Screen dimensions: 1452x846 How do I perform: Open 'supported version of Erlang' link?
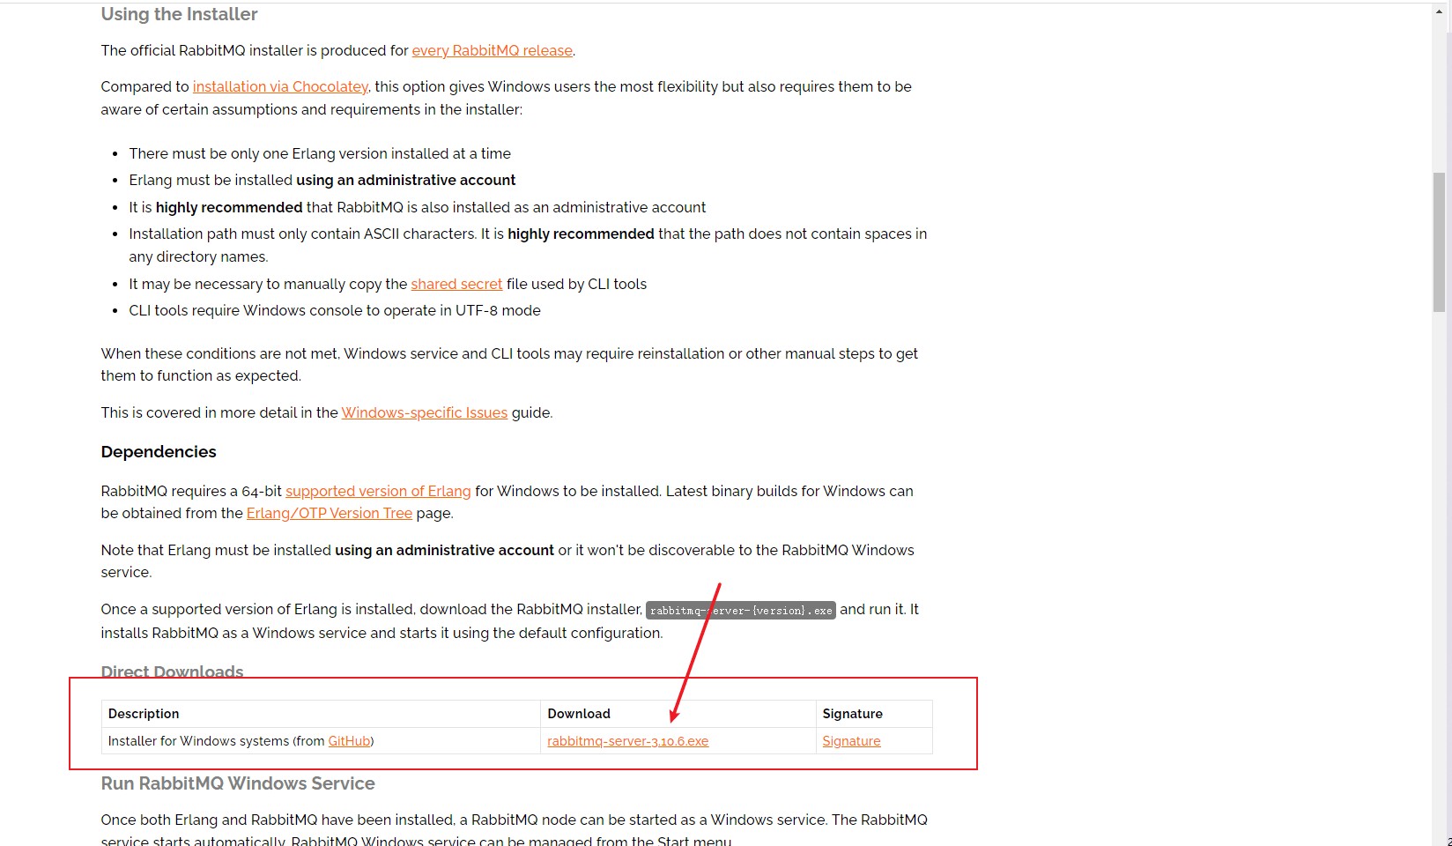(378, 492)
